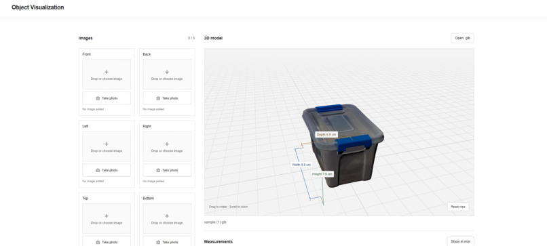This screenshot has width=547, height=246.
Task: Click the 'Width 9.8 cm' label
Action: pyautogui.click(x=301, y=165)
